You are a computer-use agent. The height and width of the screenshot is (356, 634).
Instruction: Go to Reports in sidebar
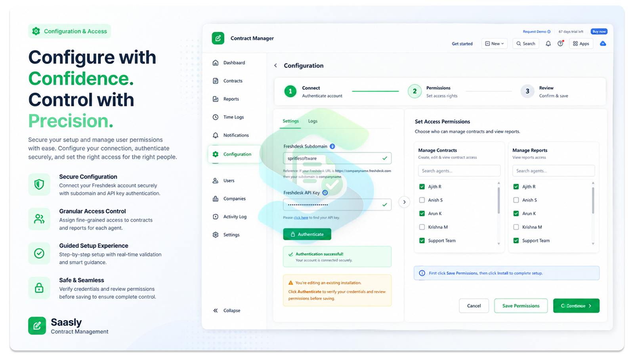point(226,99)
